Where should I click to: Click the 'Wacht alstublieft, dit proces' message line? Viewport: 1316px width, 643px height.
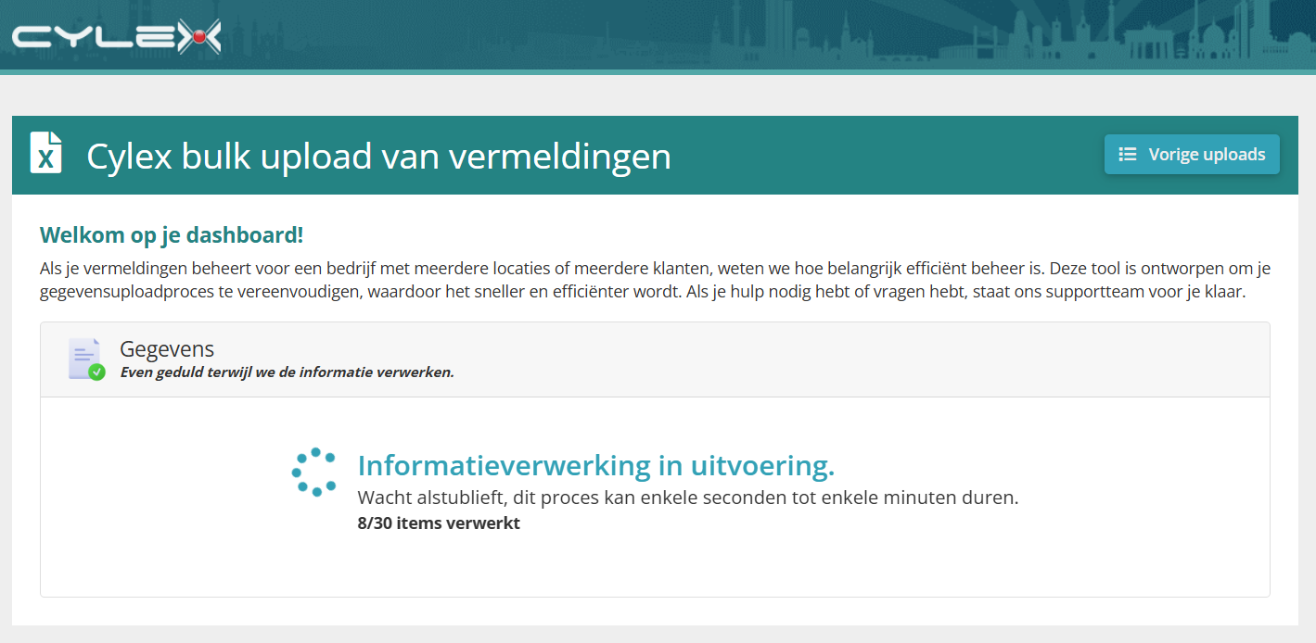coord(688,498)
